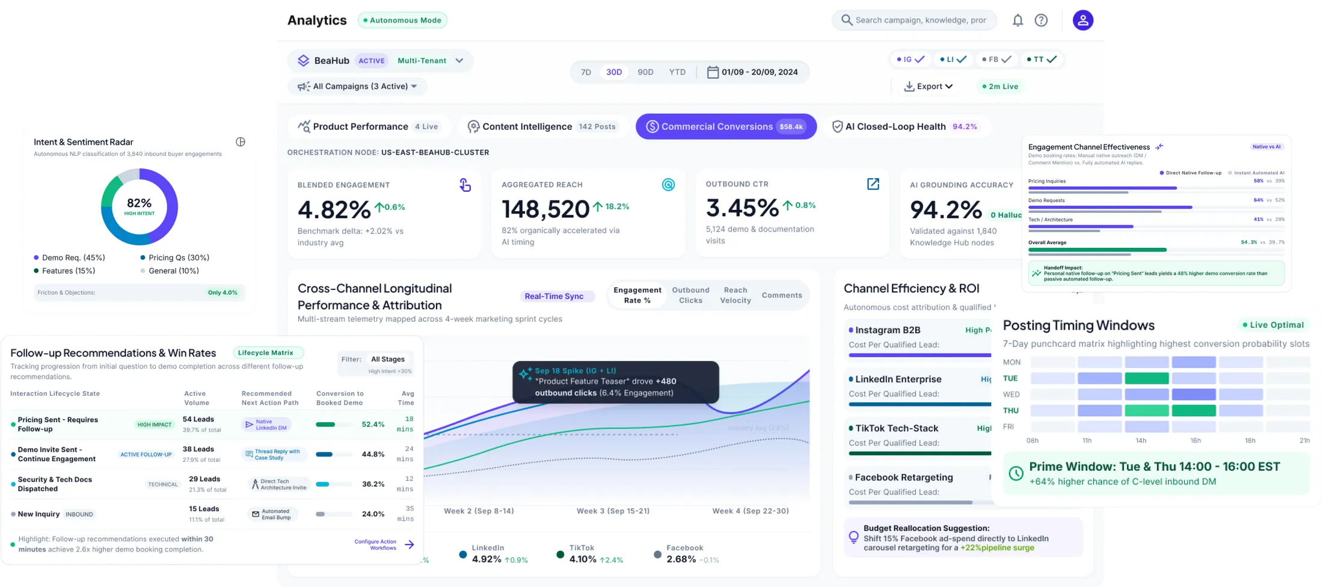
Task: Select the Reach Velocity chart tab
Action: (735, 295)
